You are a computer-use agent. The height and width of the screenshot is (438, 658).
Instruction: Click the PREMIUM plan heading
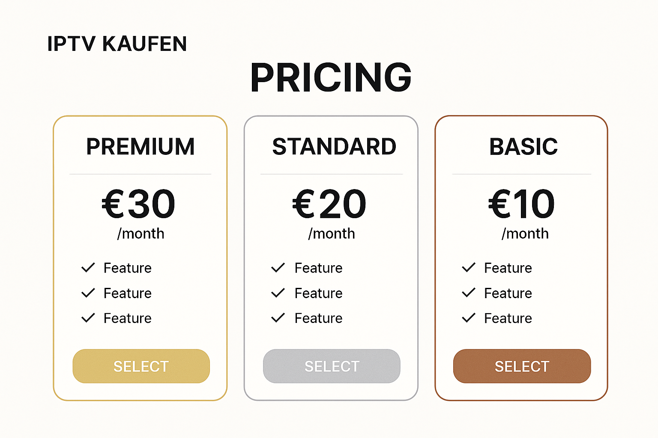tap(141, 147)
